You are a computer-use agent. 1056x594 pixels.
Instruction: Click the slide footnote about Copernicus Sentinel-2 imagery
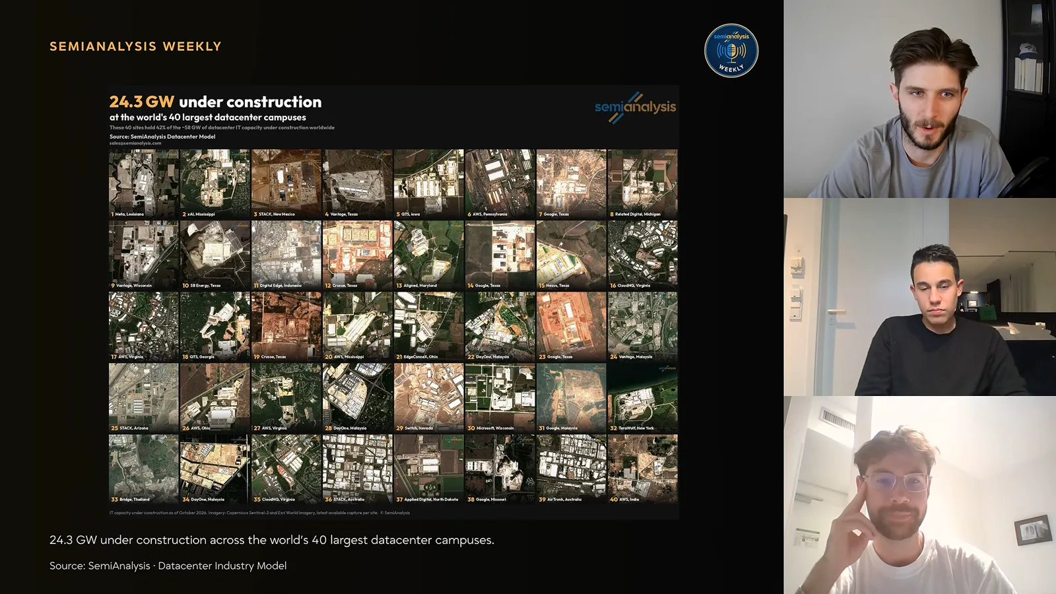tap(259, 513)
